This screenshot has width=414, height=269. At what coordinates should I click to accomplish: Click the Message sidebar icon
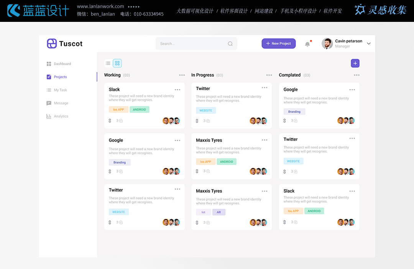tap(49, 103)
